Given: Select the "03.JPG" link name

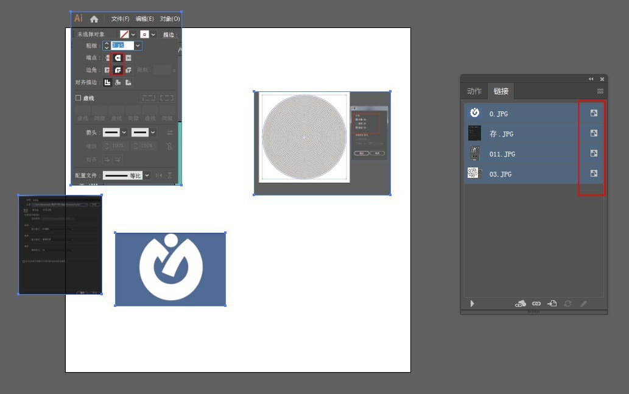Looking at the screenshot, I should (x=501, y=174).
